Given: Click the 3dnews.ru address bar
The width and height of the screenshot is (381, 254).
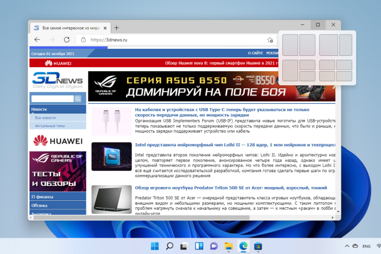Looking at the screenshot, I should coord(173,40).
